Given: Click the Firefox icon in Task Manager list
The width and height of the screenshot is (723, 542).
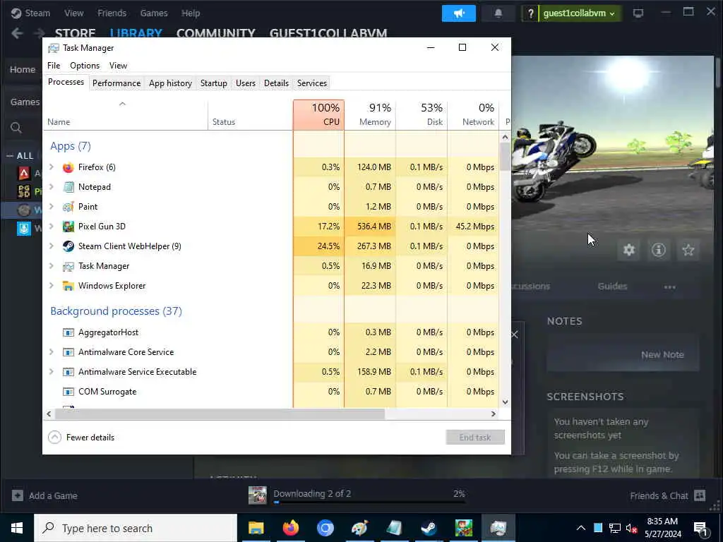Looking at the screenshot, I should (x=68, y=167).
